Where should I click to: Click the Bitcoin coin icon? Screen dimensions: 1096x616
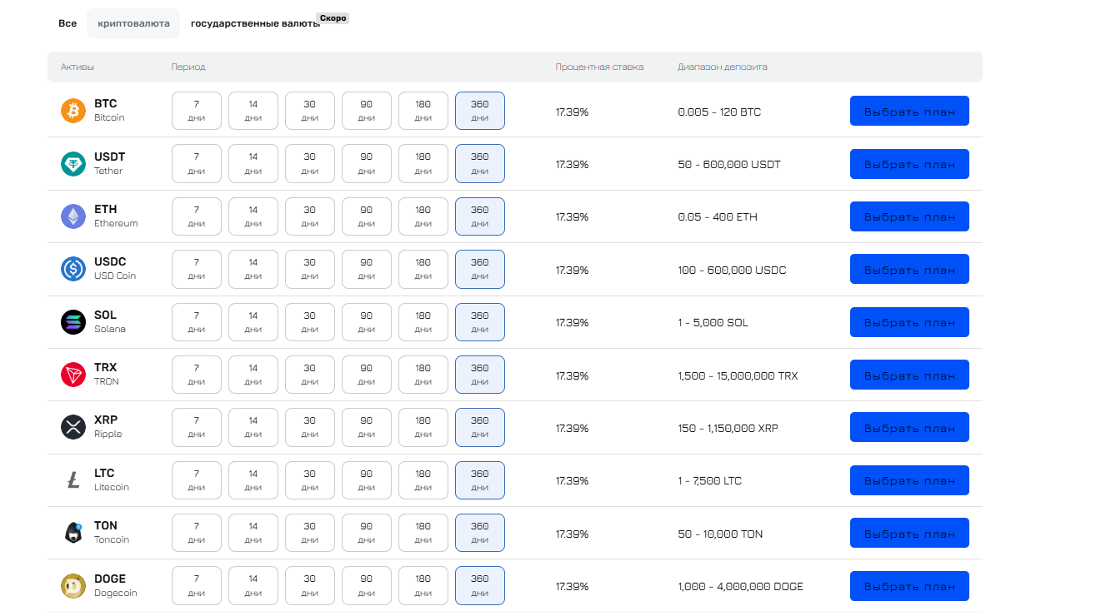73,111
